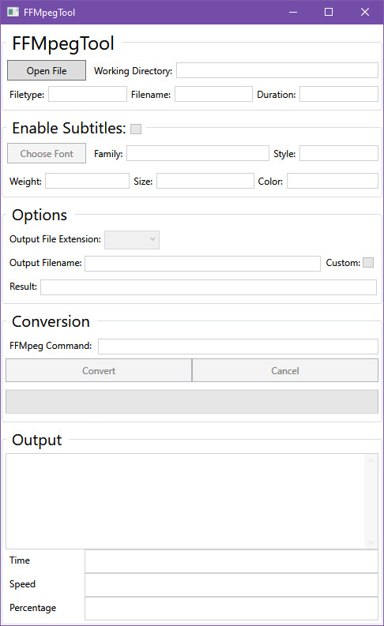Click the Open File button
The height and width of the screenshot is (626, 384).
click(x=47, y=70)
